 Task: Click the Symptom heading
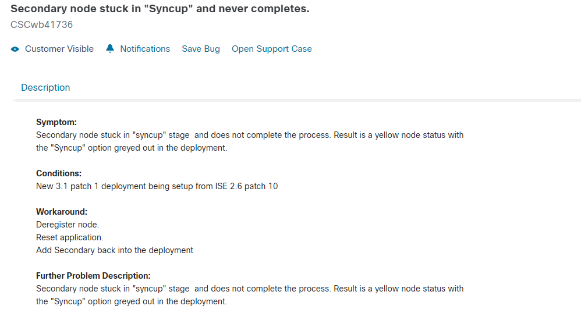(56, 122)
